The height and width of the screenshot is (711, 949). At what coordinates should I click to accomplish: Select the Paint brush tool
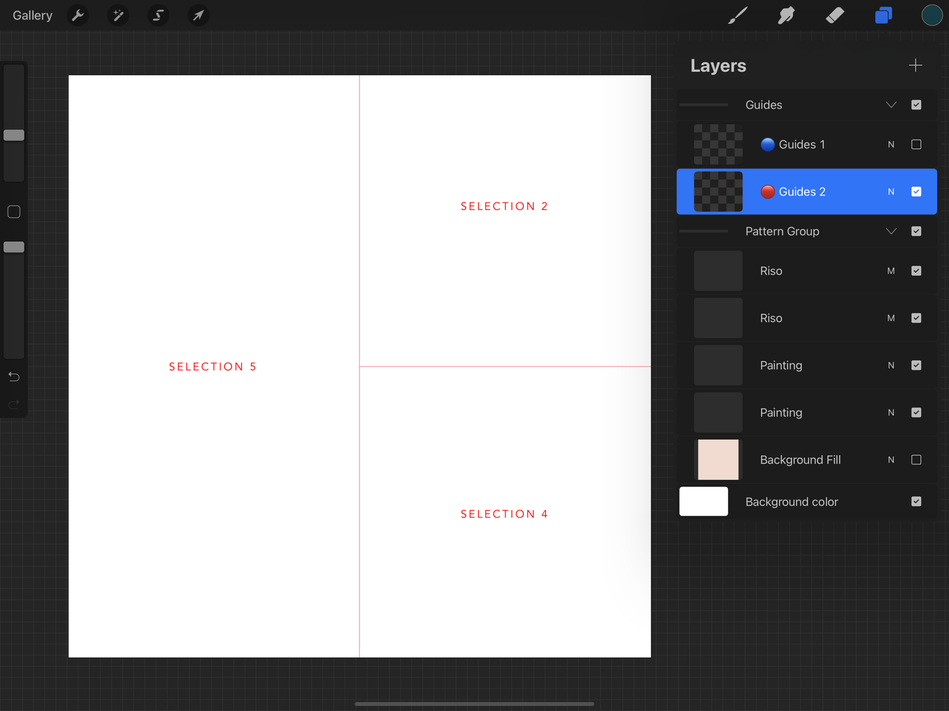coord(738,15)
